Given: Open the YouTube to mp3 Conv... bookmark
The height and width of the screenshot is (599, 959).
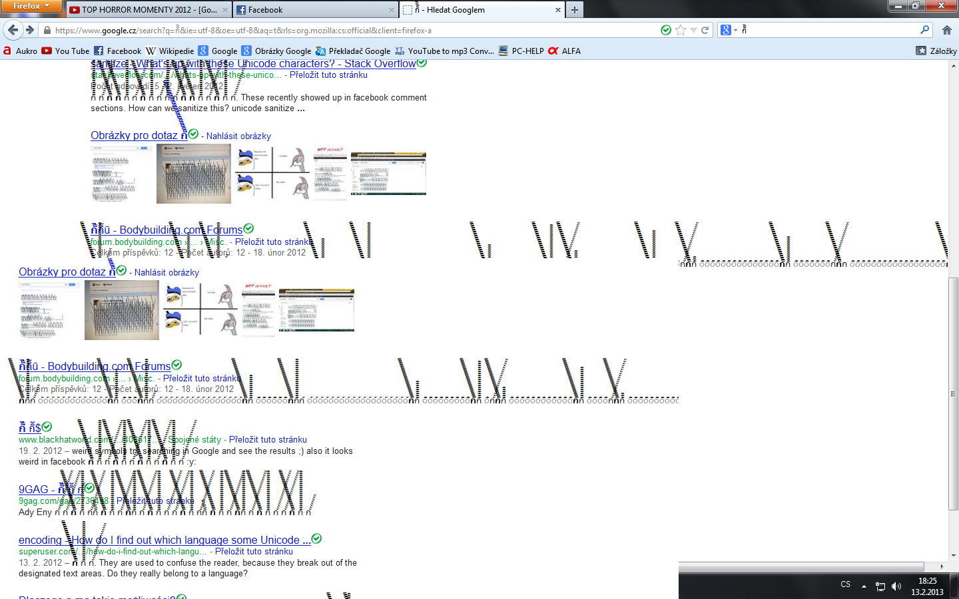Looking at the screenshot, I should 444,51.
